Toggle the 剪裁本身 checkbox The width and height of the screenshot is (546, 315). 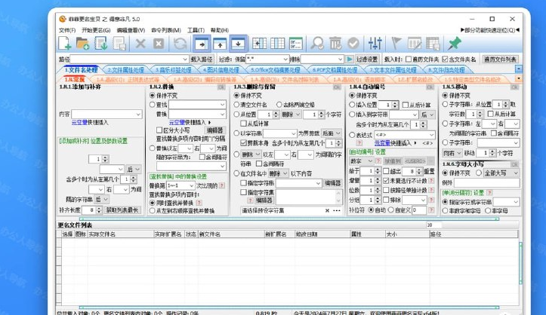[244, 142]
